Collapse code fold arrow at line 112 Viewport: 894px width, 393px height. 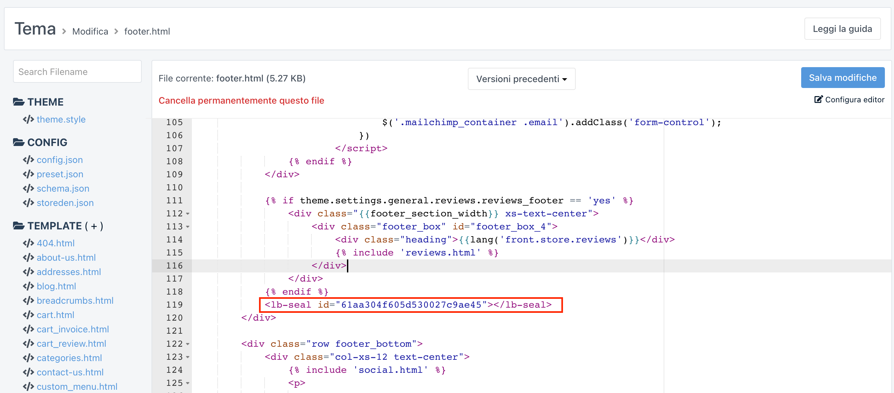[x=188, y=213]
